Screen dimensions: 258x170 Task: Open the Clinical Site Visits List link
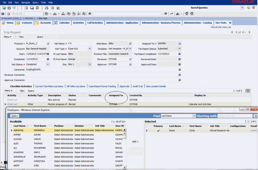click(x=221, y=27)
